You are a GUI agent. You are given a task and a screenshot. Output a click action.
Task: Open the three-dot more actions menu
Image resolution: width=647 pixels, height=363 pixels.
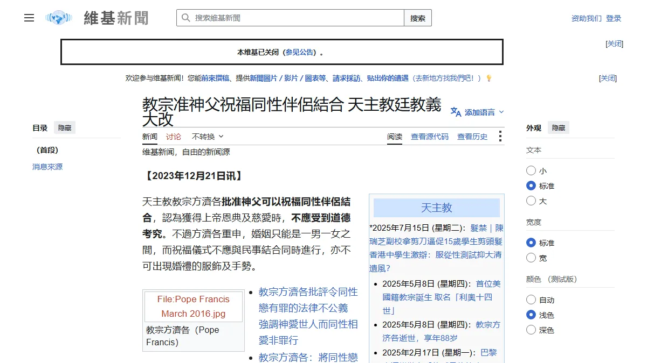coord(500,137)
